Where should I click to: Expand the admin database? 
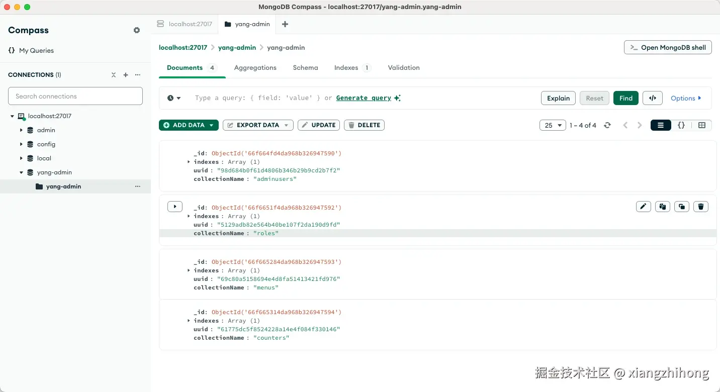tap(21, 130)
